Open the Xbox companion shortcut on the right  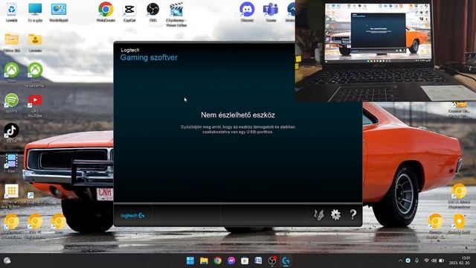(35, 74)
